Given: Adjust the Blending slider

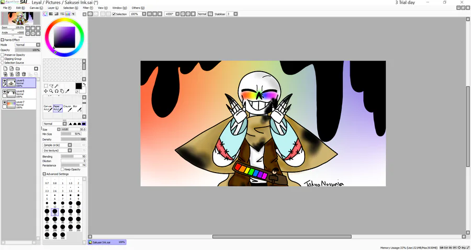Looking at the screenshot, I should pos(74,157).
